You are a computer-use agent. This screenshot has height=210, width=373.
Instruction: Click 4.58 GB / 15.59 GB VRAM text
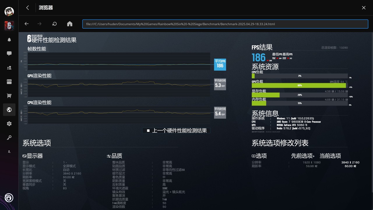click(x=336, y=91)
